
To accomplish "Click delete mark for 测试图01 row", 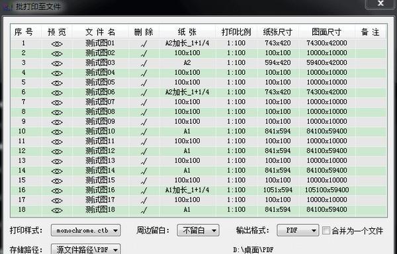I will pyautogui.click(x=144, y=44).
